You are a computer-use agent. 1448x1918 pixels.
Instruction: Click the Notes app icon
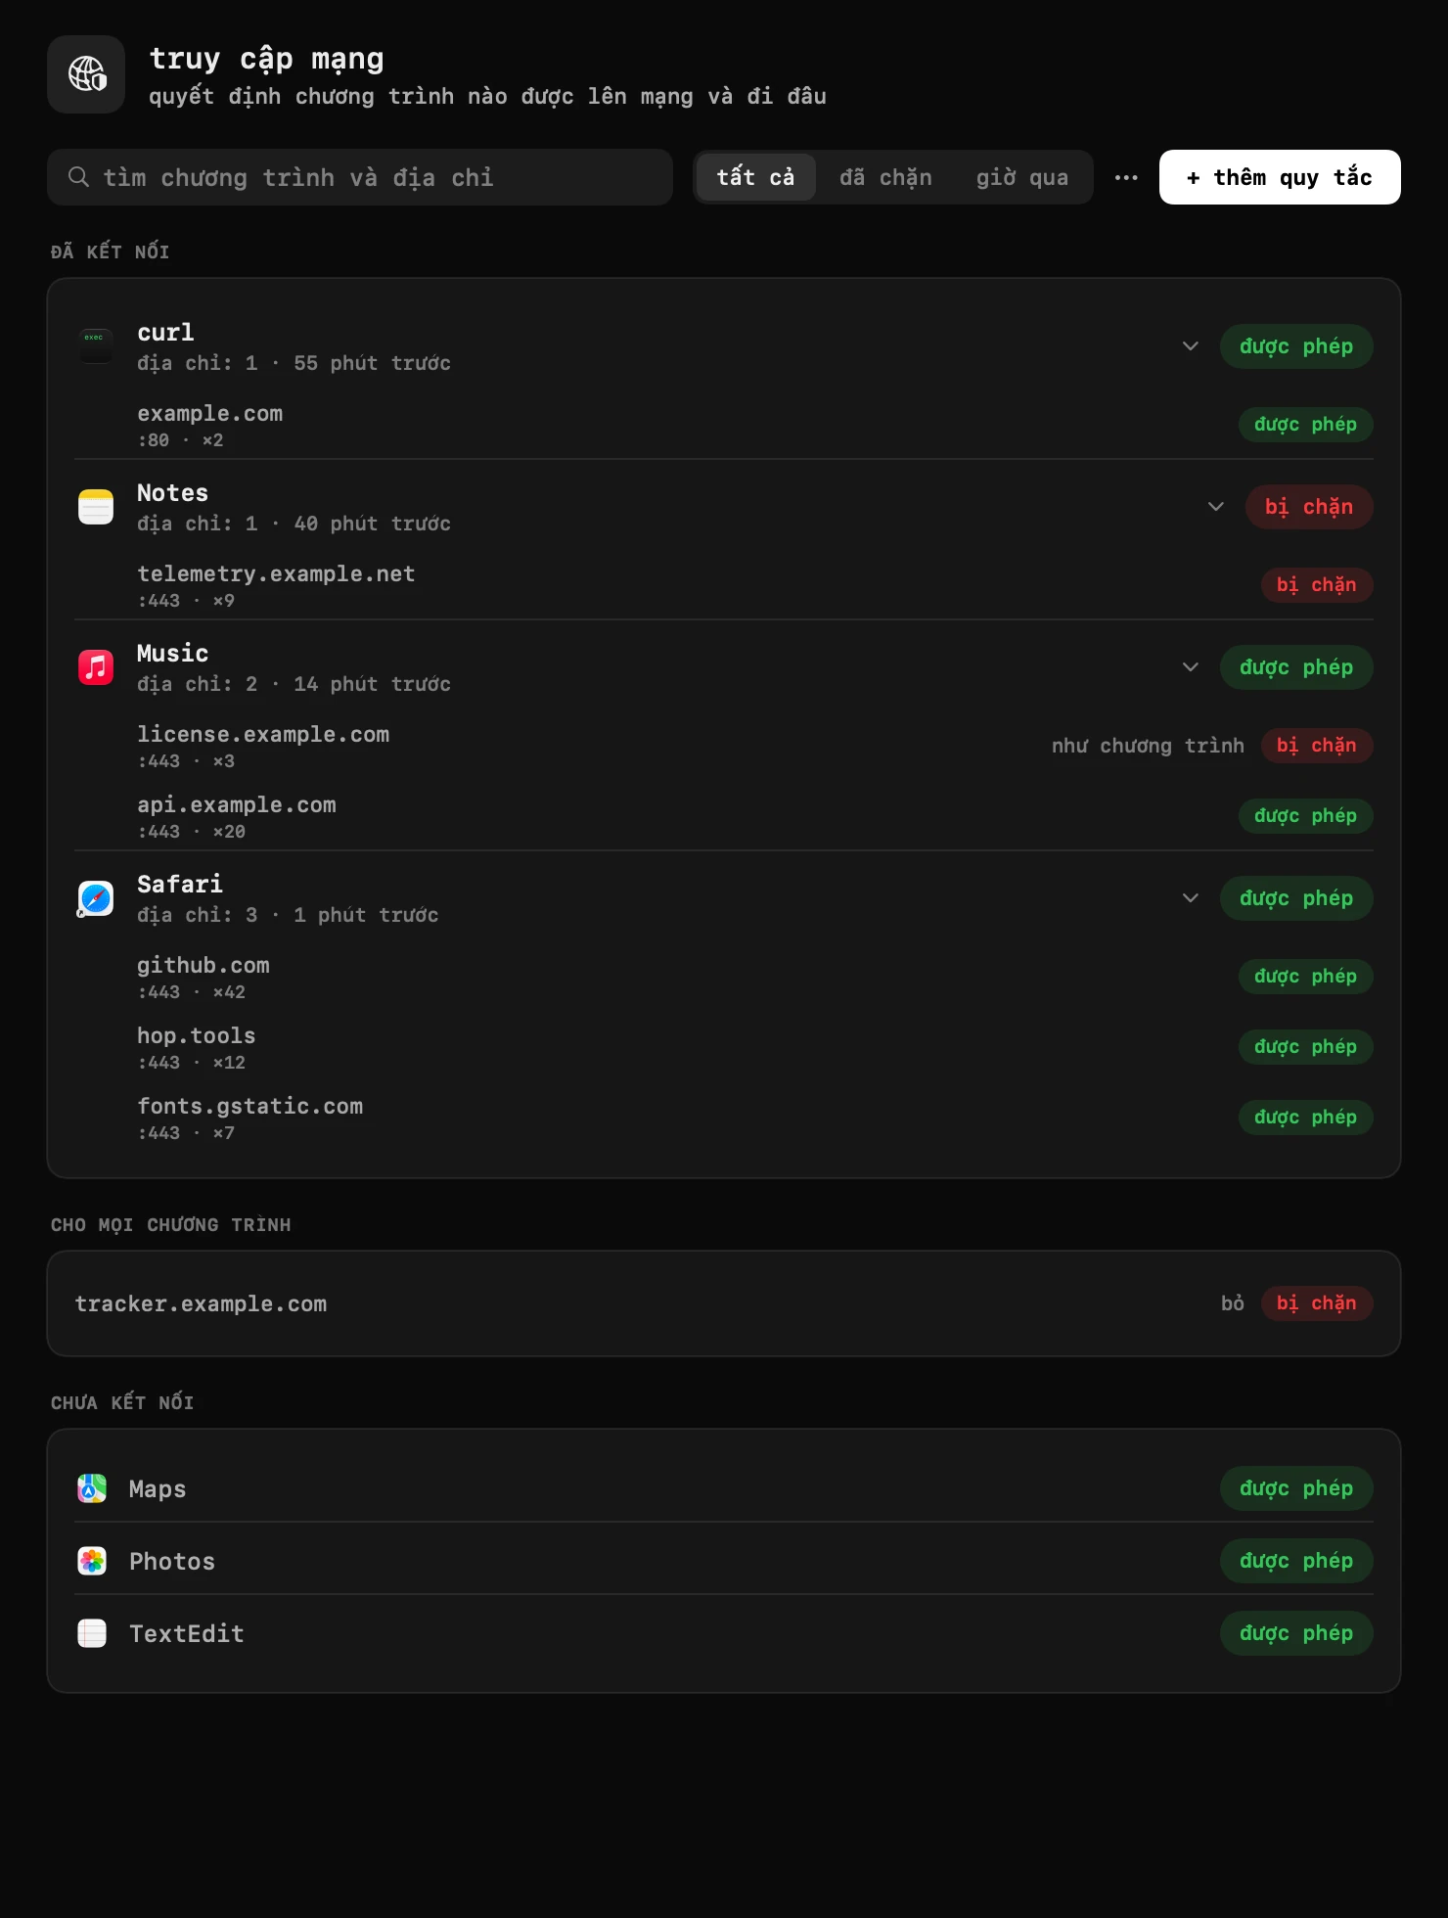95,507
